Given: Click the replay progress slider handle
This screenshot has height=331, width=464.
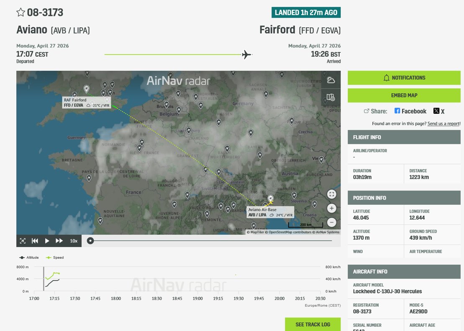Looking at the screenshot, I should [x=90, y=241].
